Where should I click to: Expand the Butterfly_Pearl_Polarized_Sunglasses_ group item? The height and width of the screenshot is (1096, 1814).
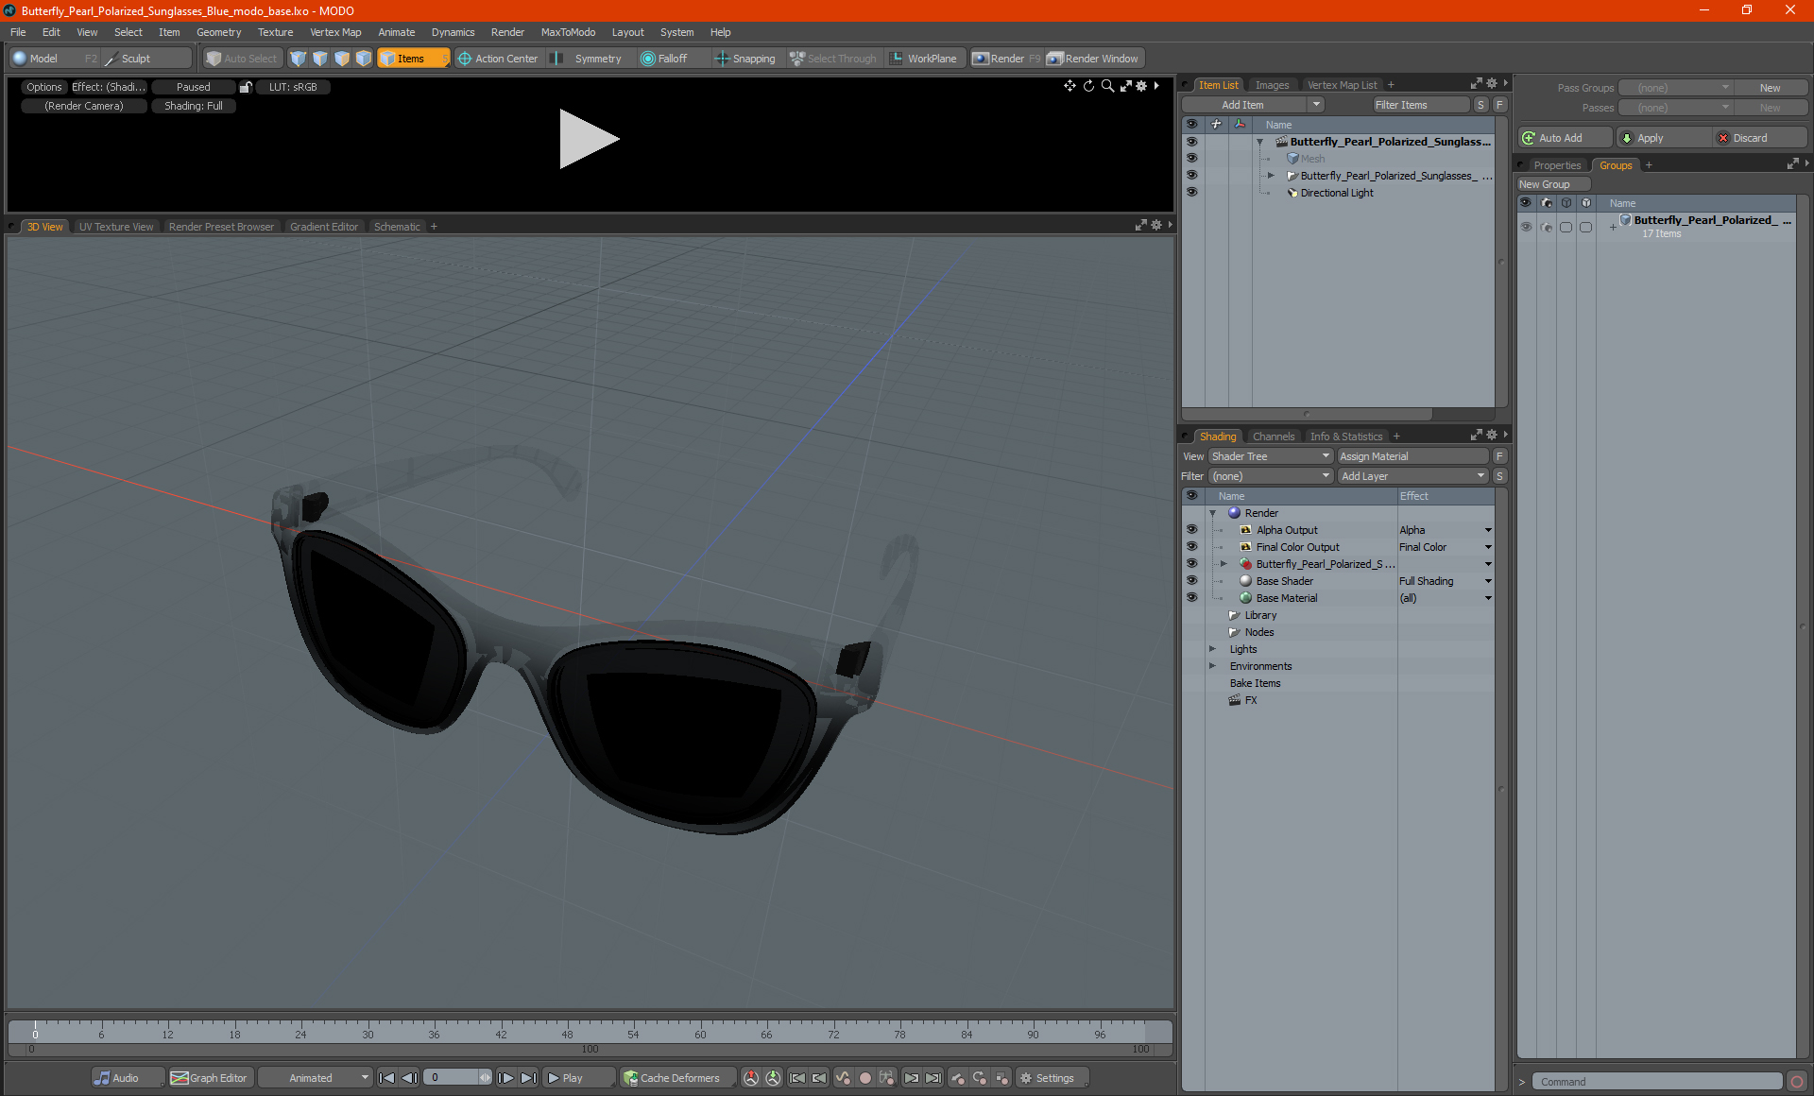point(1271,176)
